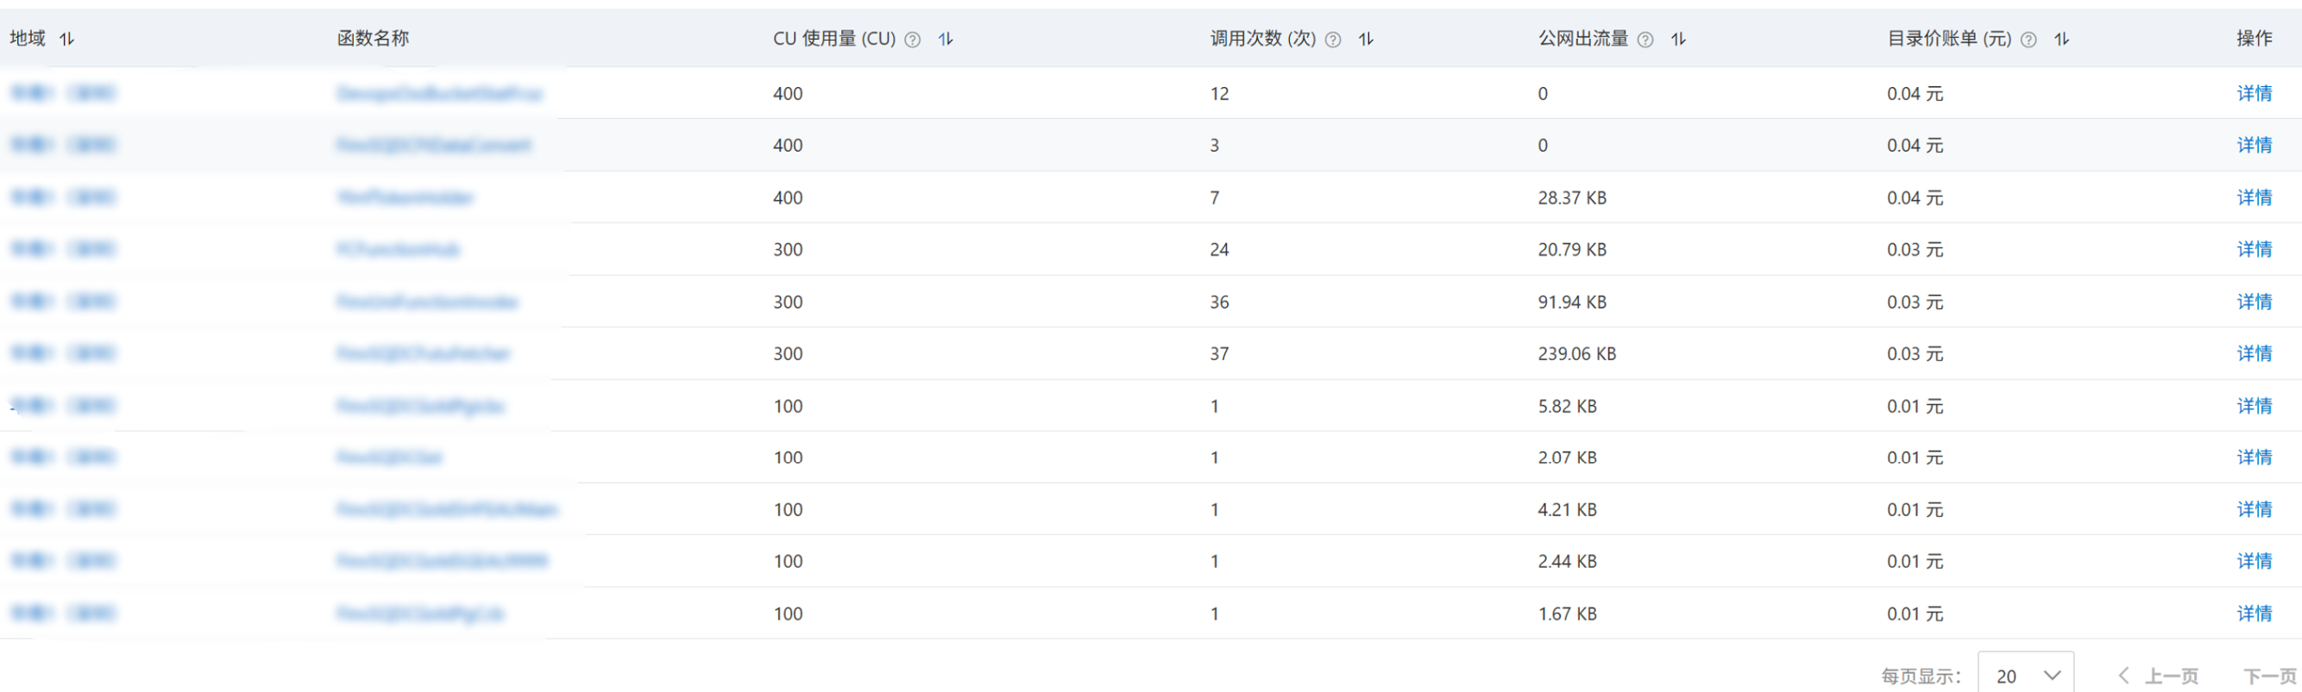Open 详情 for the 239.06 KB traffic row

tap(2254, 353)
